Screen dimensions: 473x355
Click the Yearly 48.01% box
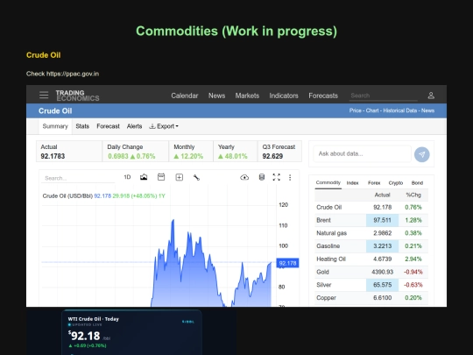(x=236, y=152)
